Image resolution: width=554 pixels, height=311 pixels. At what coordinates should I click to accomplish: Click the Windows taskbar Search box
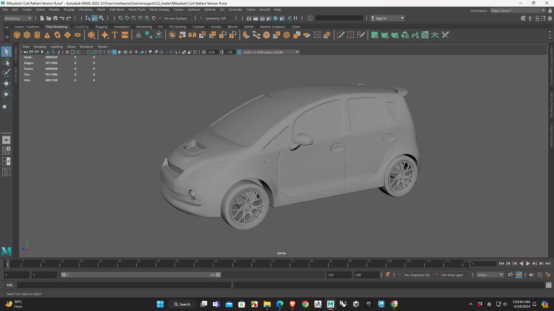pos(182,304)
